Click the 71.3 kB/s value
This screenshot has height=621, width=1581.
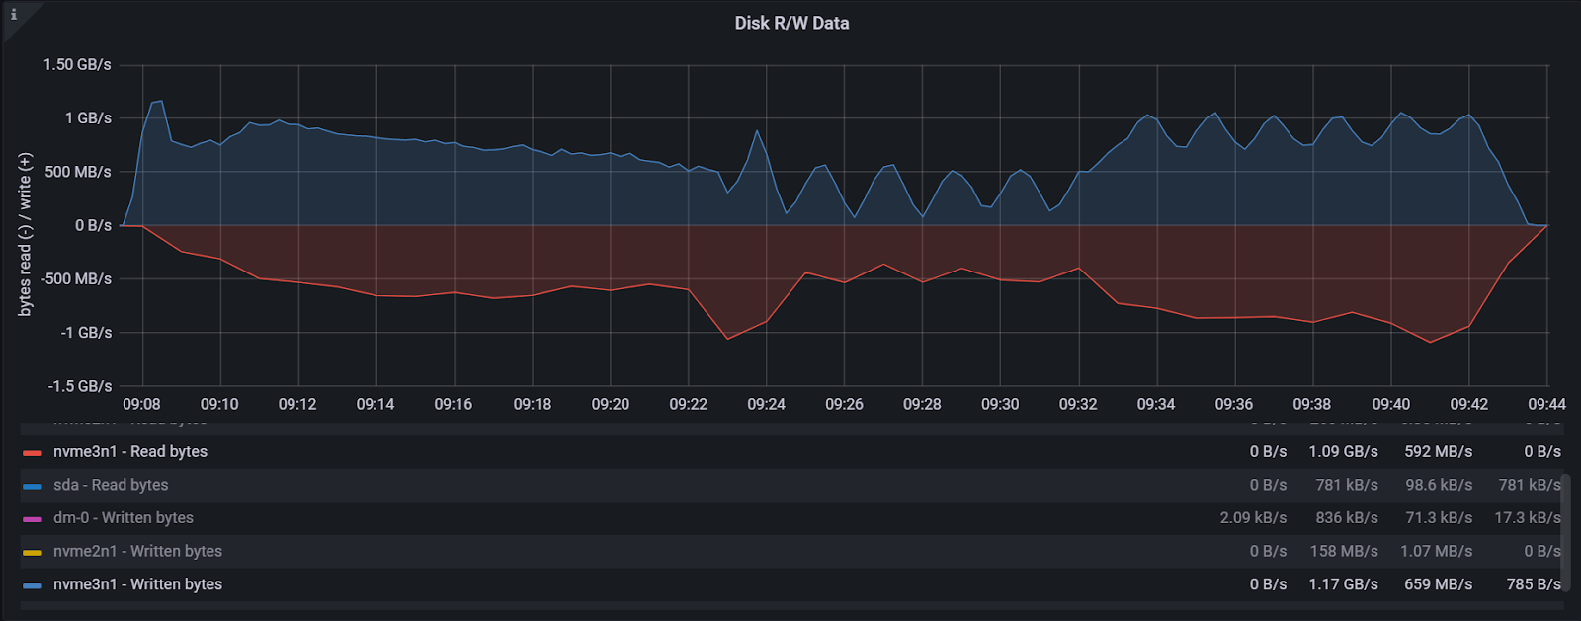click(x=1439, y=517)
